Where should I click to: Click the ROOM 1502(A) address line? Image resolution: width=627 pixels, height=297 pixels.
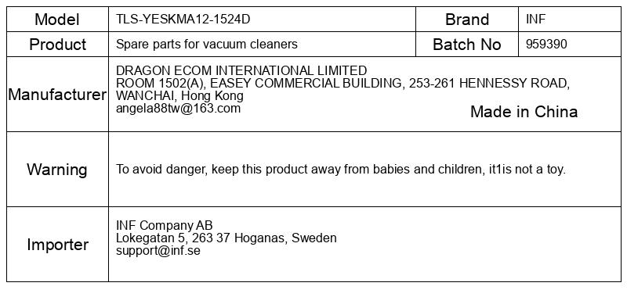coord(342,84)
